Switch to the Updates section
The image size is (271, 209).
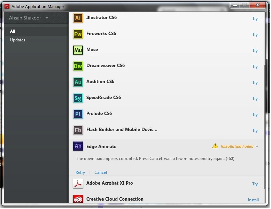click(18, 40)
